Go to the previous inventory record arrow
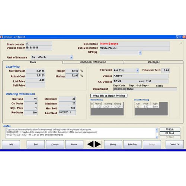The height and width of the screenshot is (186, 186). 90,144
